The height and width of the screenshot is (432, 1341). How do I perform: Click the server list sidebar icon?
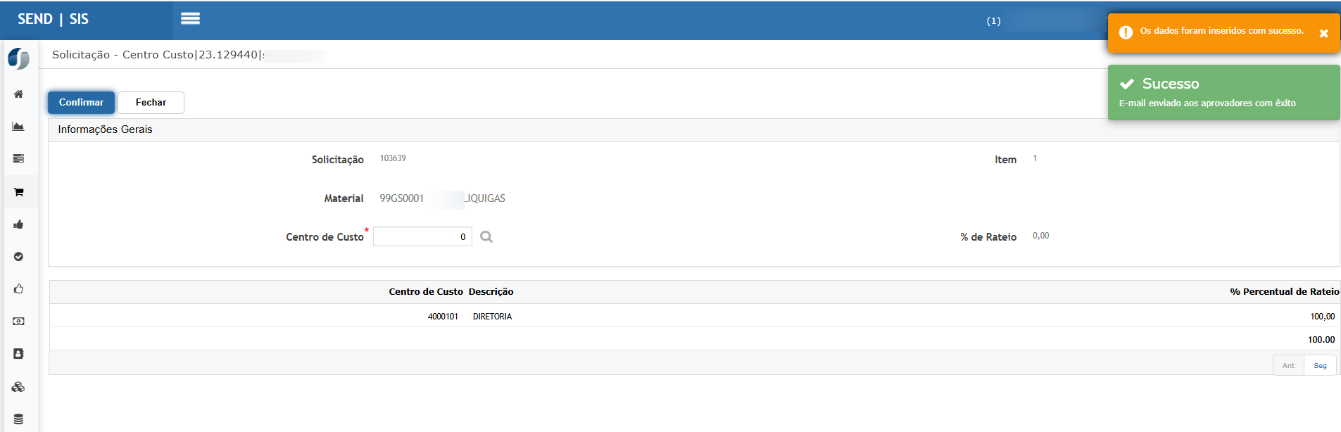[19, 159]
